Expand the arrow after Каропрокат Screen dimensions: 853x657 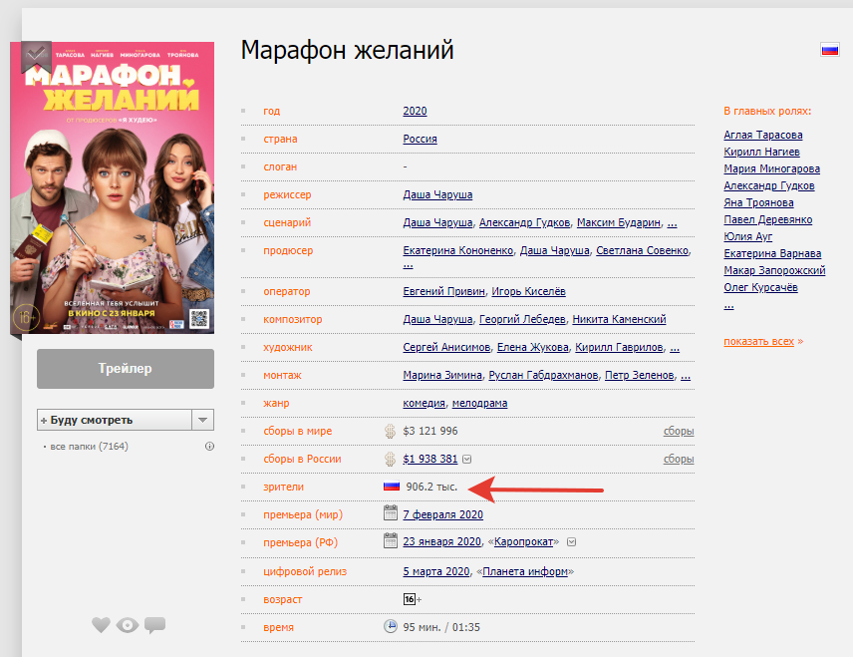(x=571, y=542)
